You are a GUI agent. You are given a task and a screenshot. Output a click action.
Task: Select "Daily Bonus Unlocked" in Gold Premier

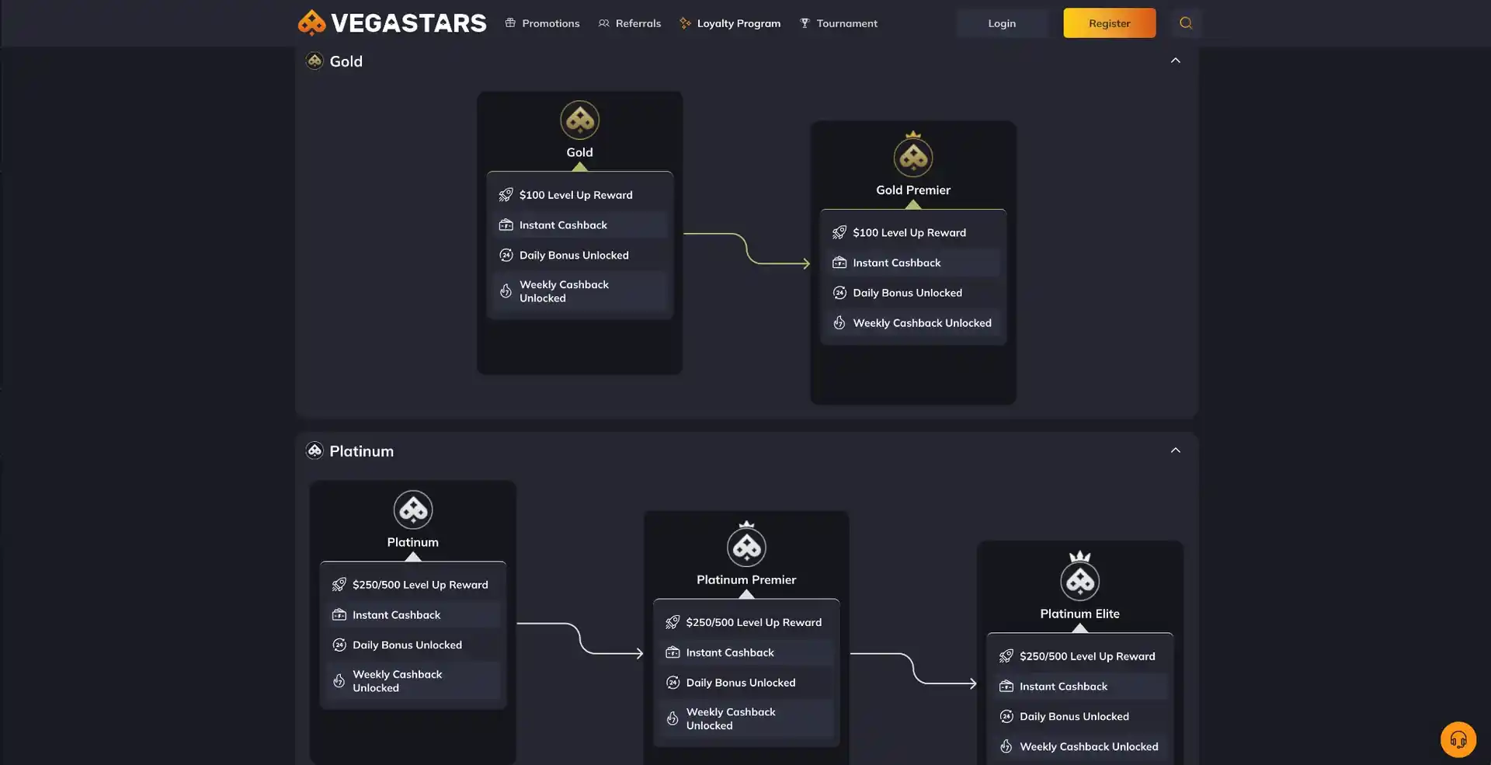pos(907,293)
